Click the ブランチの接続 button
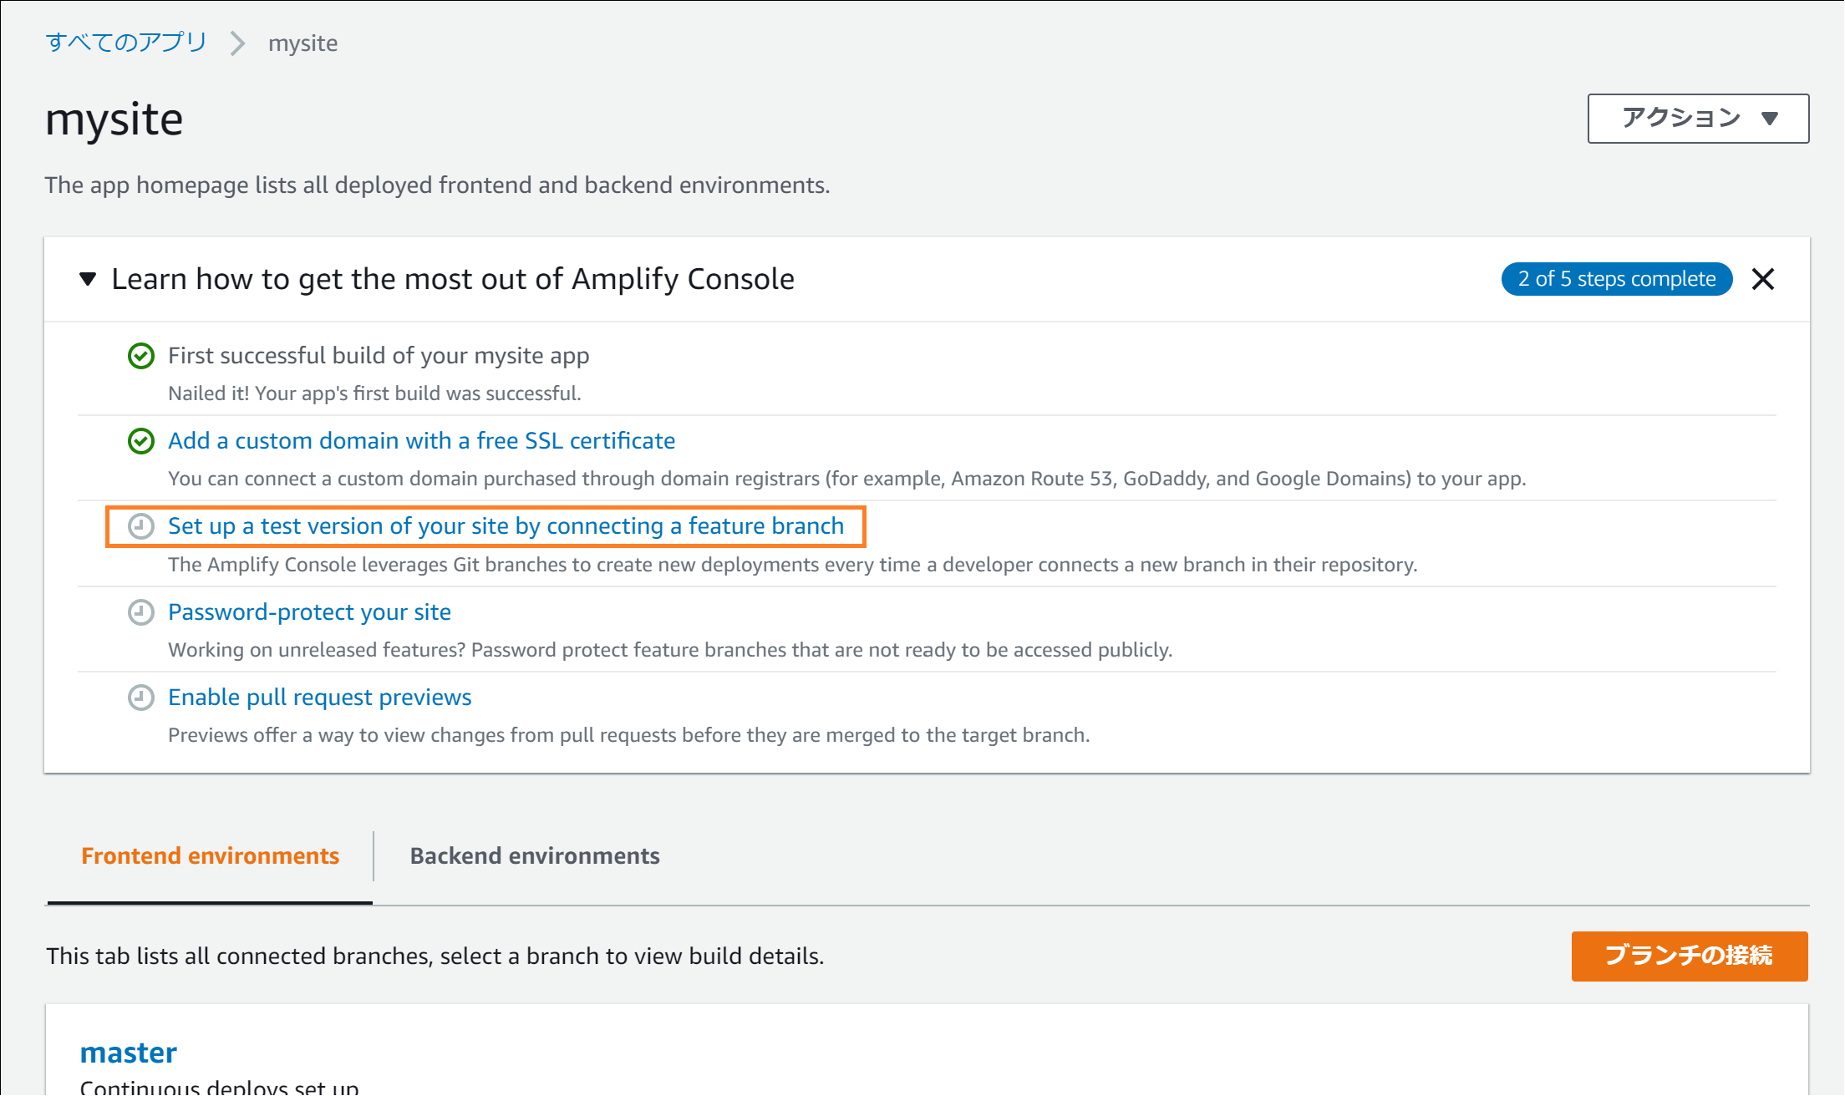The height and width of the screenshot is (1096, 1845). pyautogui.click(x=1690, y=956)
